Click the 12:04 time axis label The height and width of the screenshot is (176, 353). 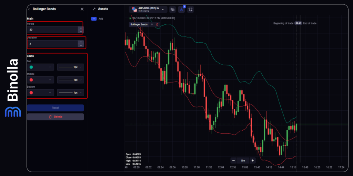[221, 167]
